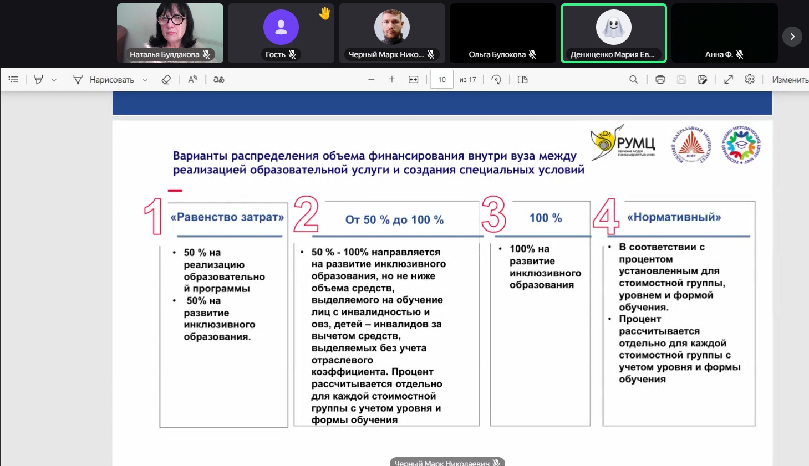
Task: Click the Изменить button
Action: click(x=790, y=80)
